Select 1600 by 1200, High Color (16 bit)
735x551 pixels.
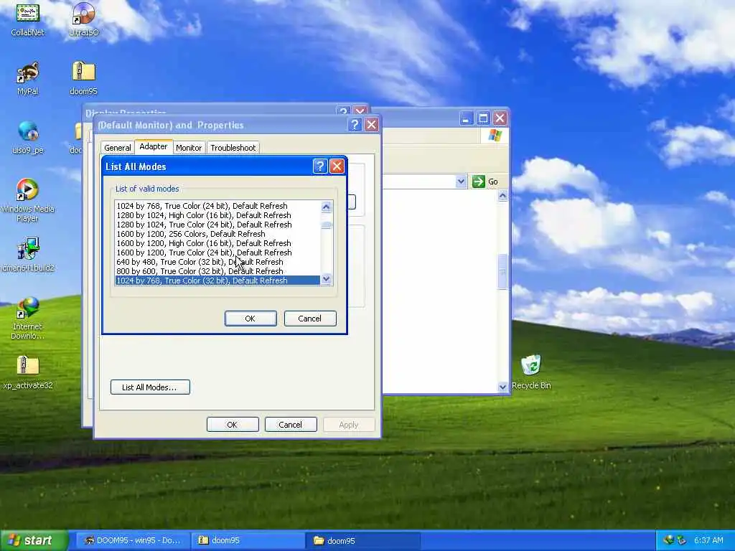tap(218, 243)
